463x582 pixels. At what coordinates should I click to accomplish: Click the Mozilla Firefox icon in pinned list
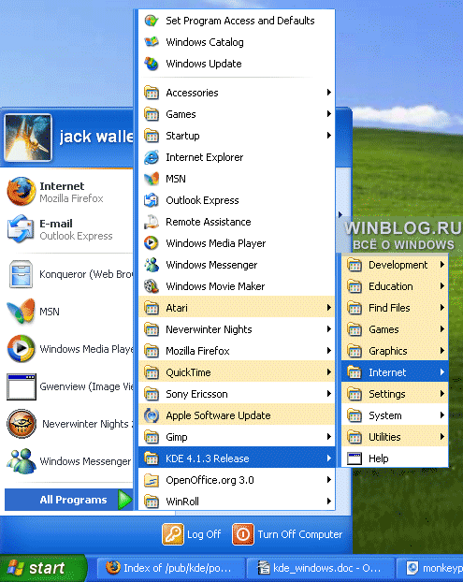pyautogui.click(x=22, y=192)
